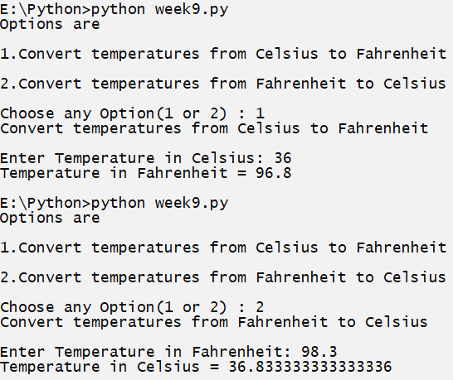Click the 'Temperature in Celsius =' output line
Viewport: 453px width, 380px height.
[196, 367]
